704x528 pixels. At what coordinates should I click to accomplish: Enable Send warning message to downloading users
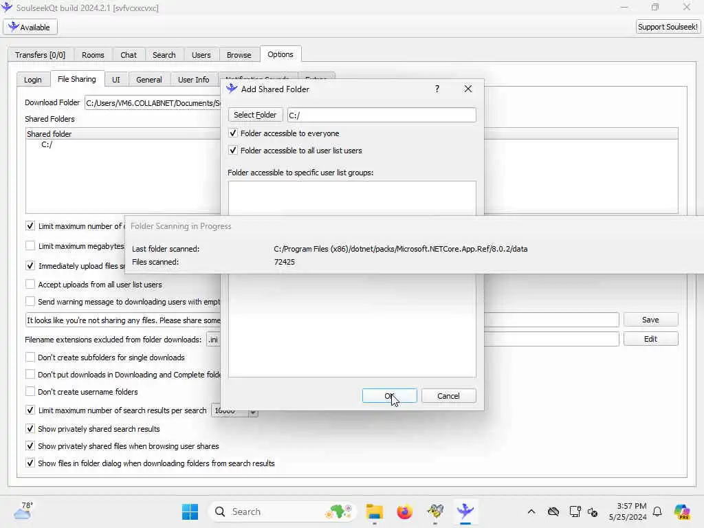pos(30,301)
